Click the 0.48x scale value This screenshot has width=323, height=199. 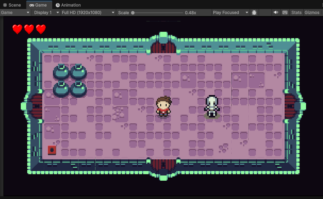pyautogui.click(x=191, y=13)
